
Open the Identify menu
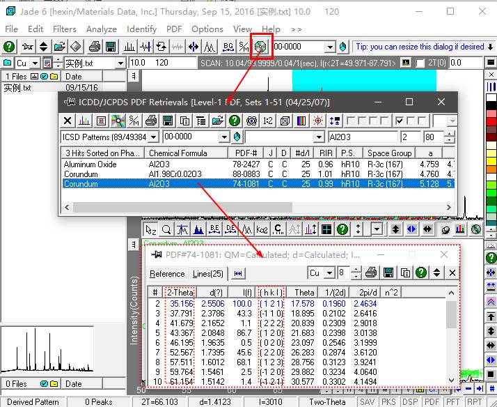click(x=141, y=29)
